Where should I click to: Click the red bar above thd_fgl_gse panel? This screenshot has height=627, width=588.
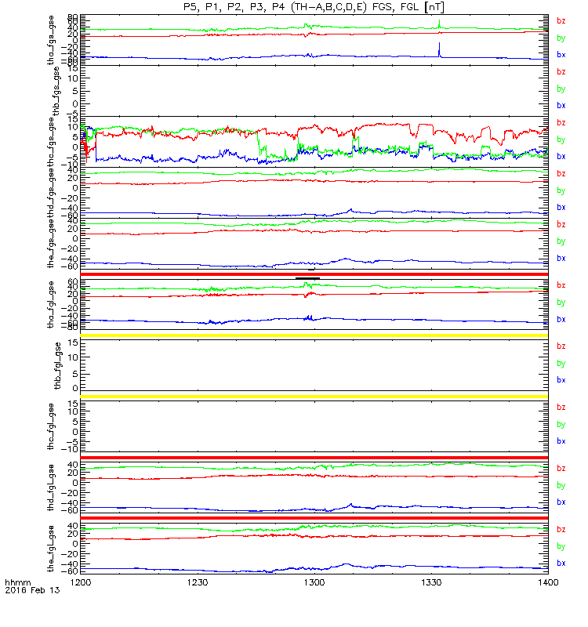[x=314, y=458]
